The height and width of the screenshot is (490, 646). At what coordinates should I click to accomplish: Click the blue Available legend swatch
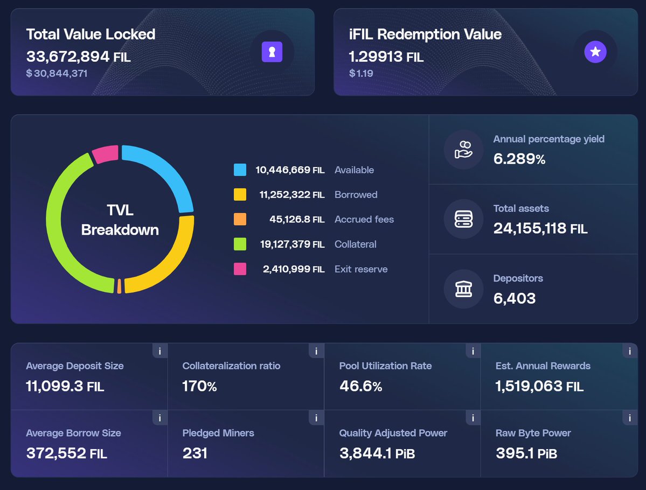240,170
